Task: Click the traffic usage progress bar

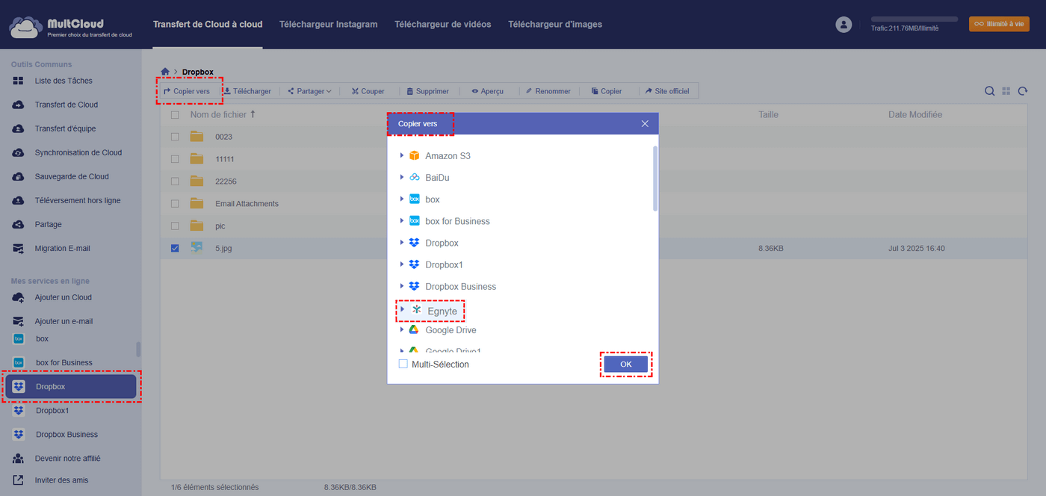Action: pyautogui.click(x=915, y=19)
